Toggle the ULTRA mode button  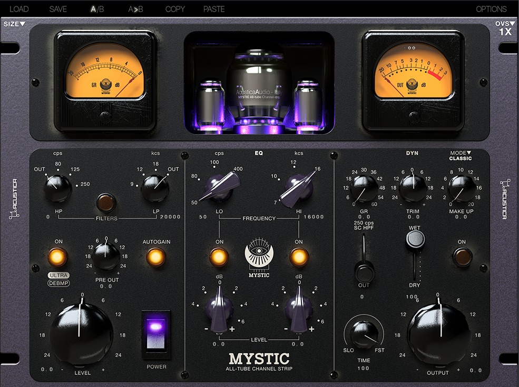pos(58,276)
